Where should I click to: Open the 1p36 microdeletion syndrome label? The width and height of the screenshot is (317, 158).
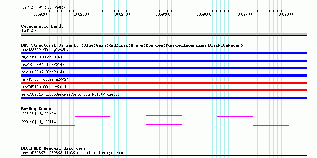click(x=73, y=153)
